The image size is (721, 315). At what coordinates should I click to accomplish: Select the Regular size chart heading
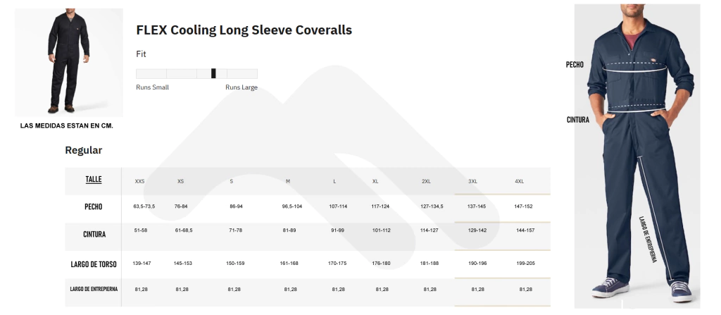[x=84, y=150]
